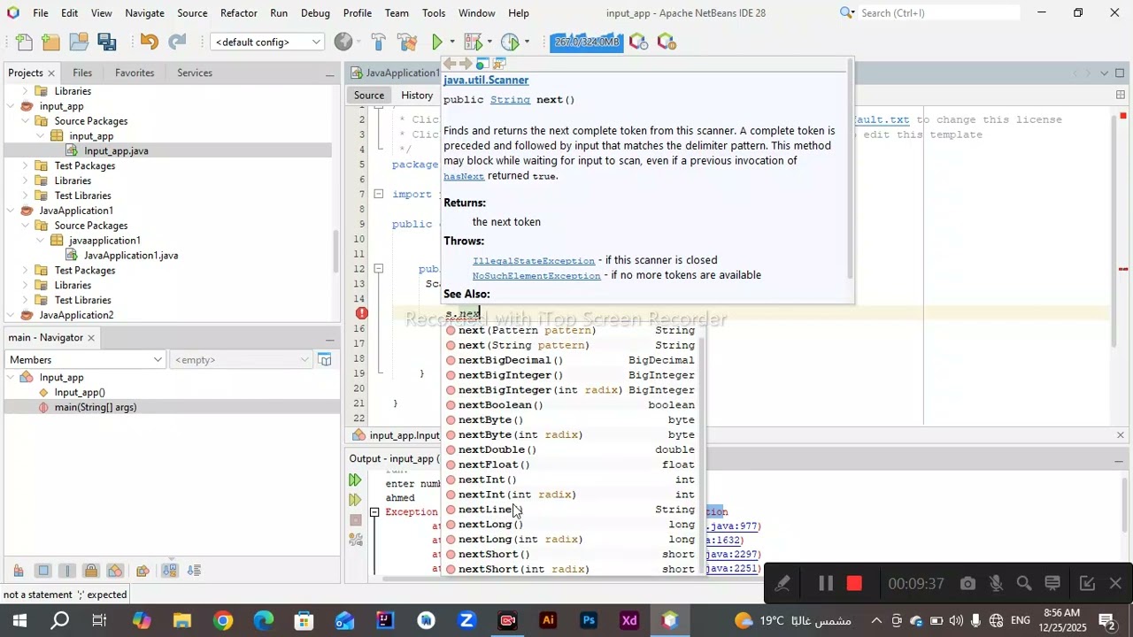Open the Refactor menu
Image resolution: width=1133 pixels, height=637 pixels.
pyautogui.click(x=239, y=12)
